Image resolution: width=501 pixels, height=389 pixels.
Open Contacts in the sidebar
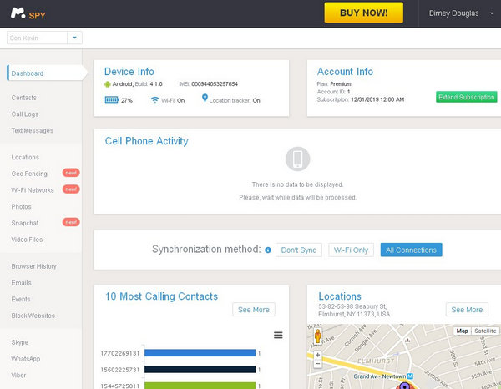(24, 98)
